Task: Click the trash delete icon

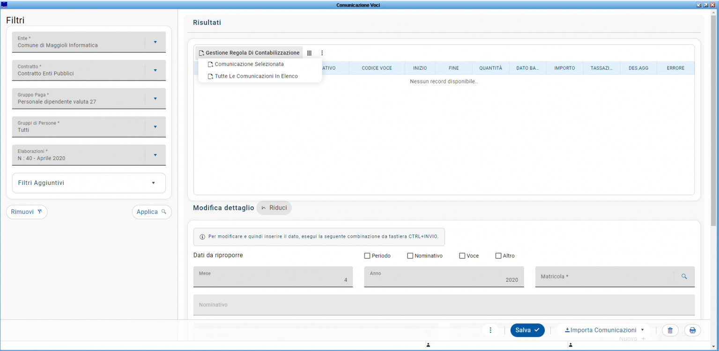Action: (x=670, y=330)
